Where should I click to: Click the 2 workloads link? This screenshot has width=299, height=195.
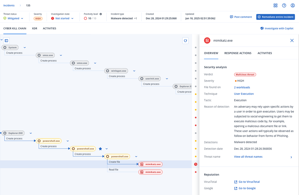tap(242, 87)
